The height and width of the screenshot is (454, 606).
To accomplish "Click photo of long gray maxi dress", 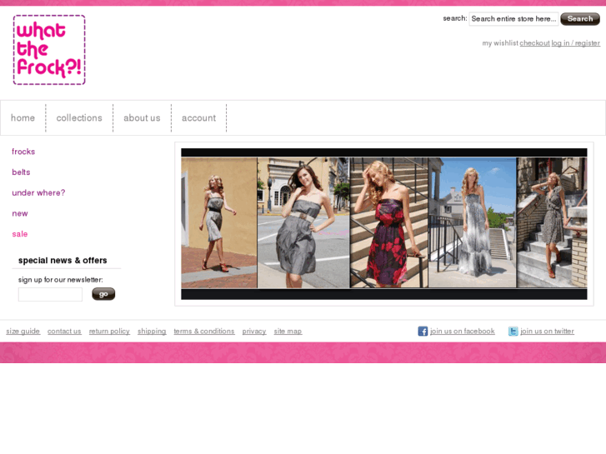I will tap(473, 222).
